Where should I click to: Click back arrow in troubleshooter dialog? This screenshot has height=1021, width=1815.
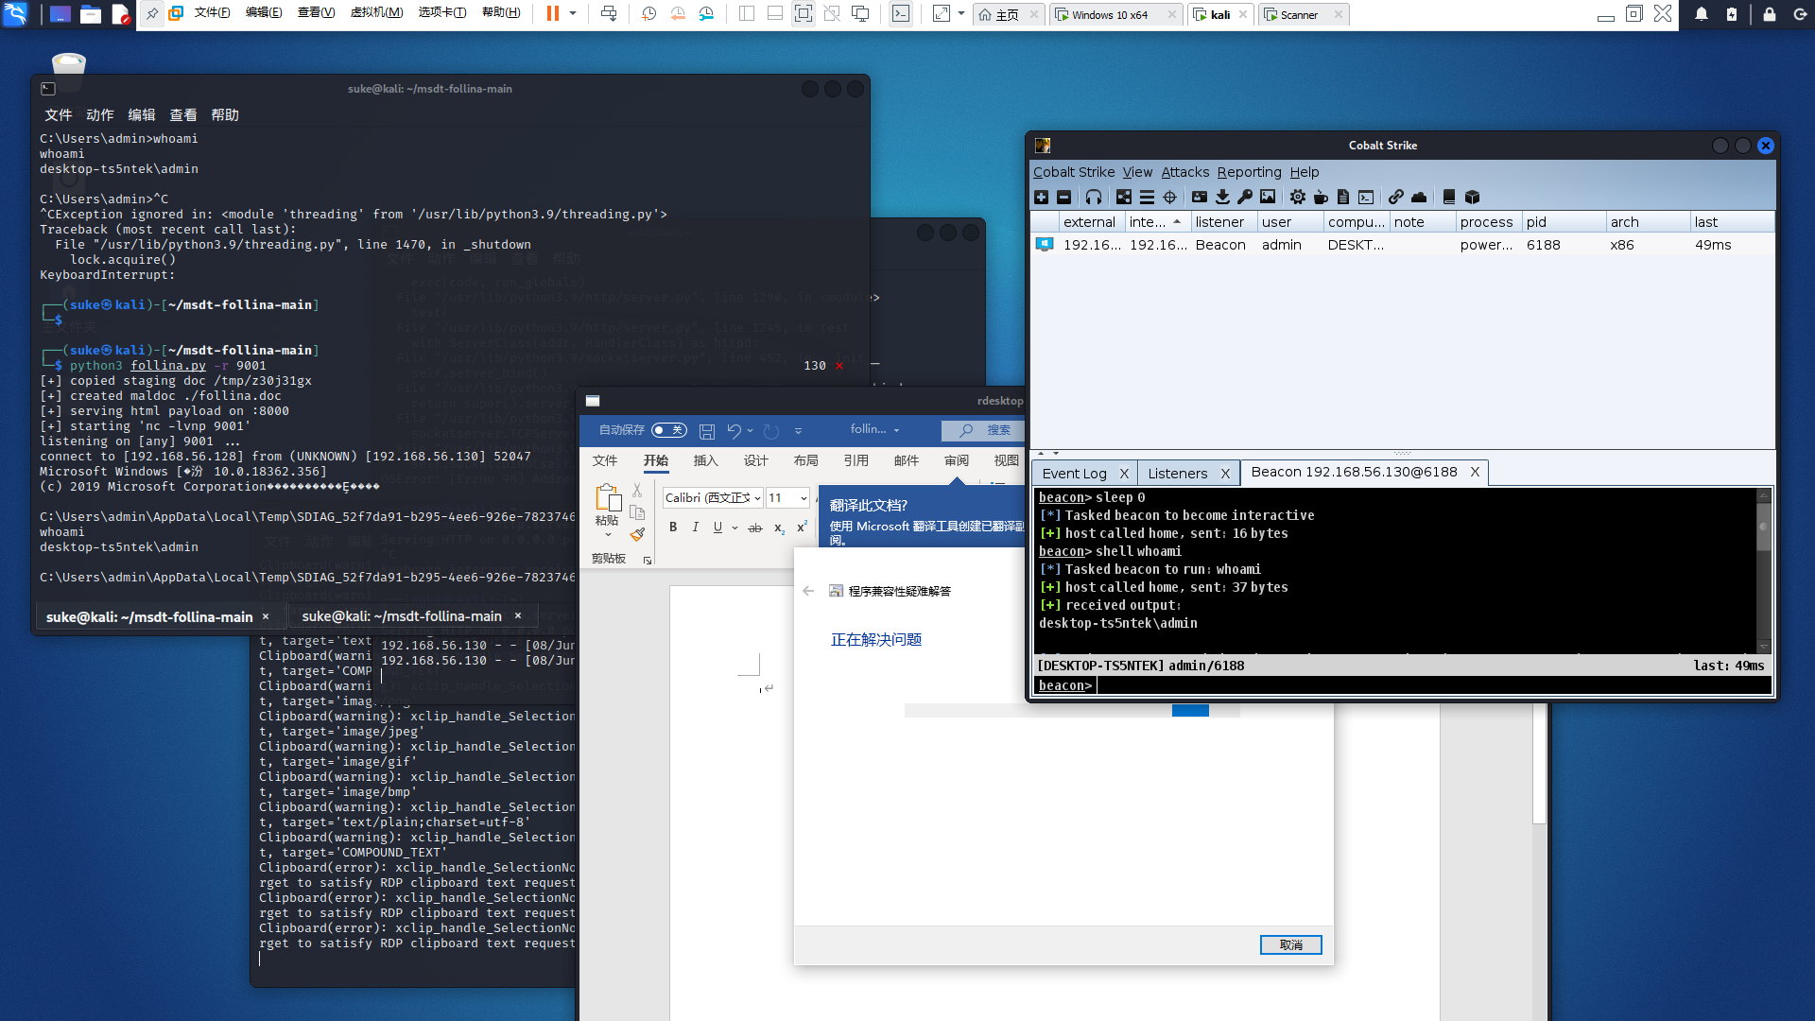808,591
